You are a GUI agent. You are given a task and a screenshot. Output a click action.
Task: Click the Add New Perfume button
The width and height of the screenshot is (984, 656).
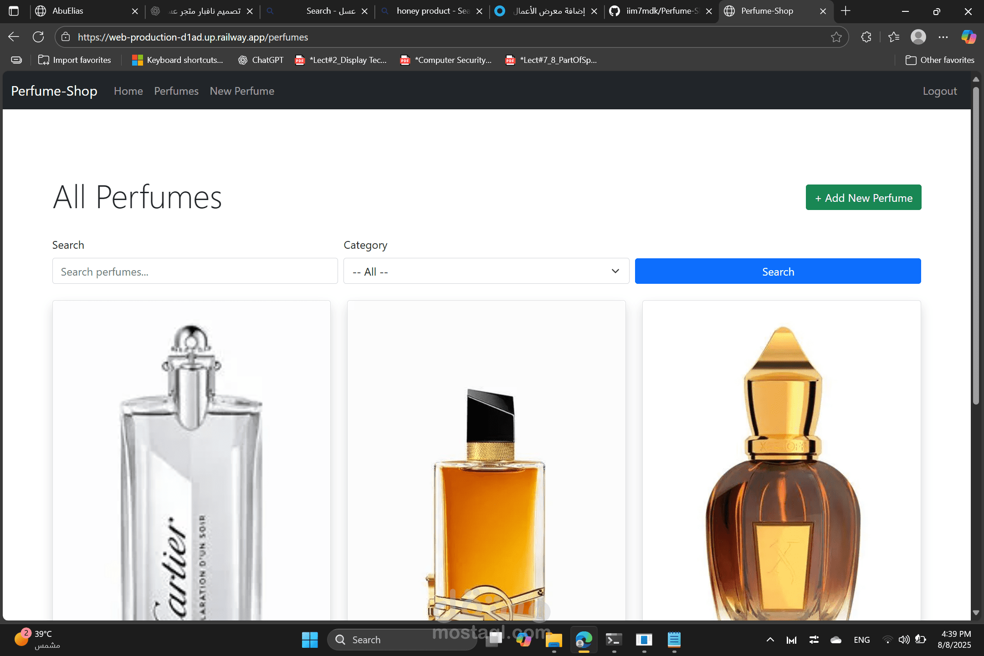[x=863, y=197]
